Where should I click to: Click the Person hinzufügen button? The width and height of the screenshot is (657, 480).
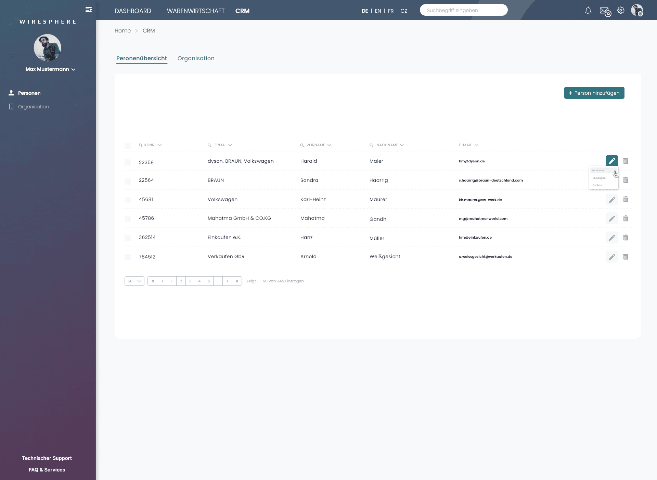coord(594,93)
